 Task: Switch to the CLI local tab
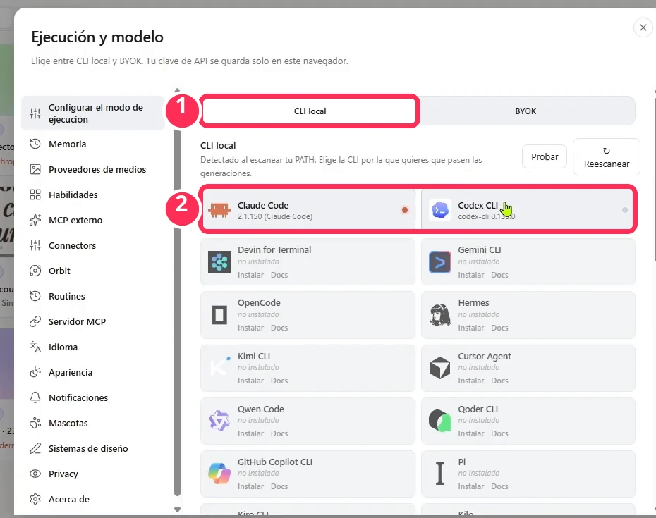(x=310, y=111)
